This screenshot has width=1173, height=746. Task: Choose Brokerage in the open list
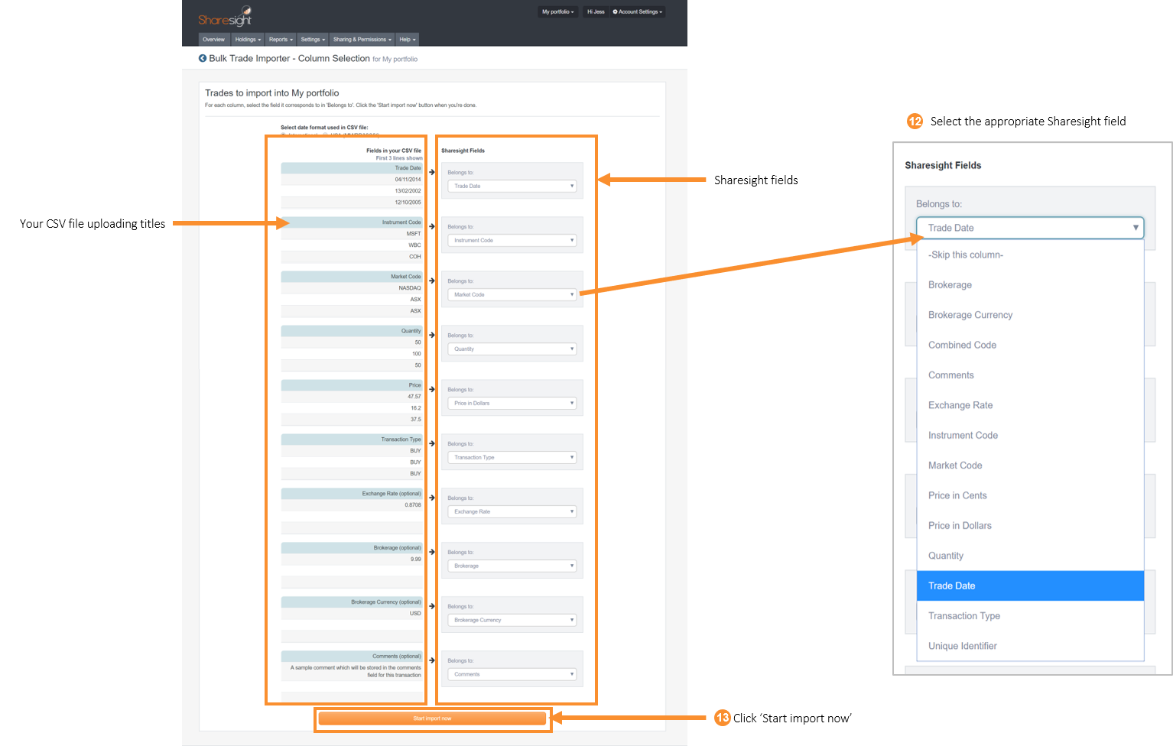(x=1030, y=284)
